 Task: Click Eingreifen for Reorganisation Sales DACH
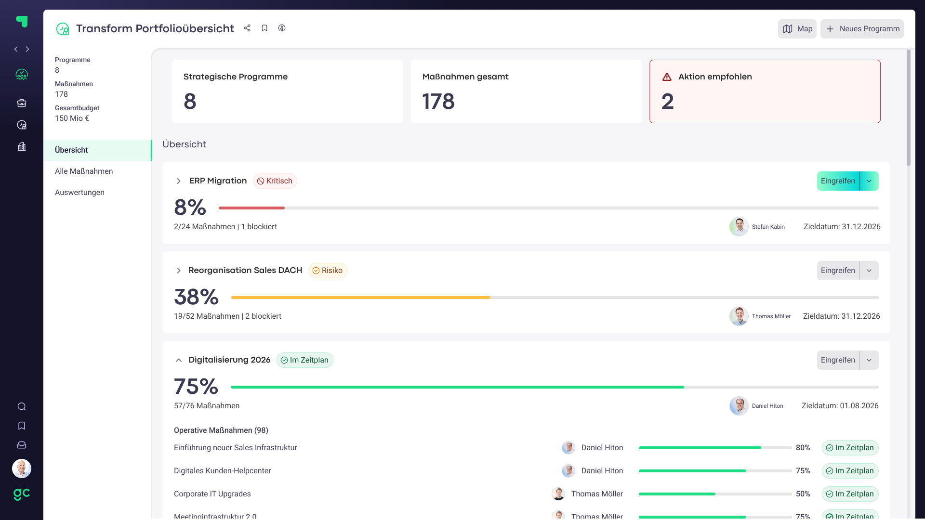(838, 271)
